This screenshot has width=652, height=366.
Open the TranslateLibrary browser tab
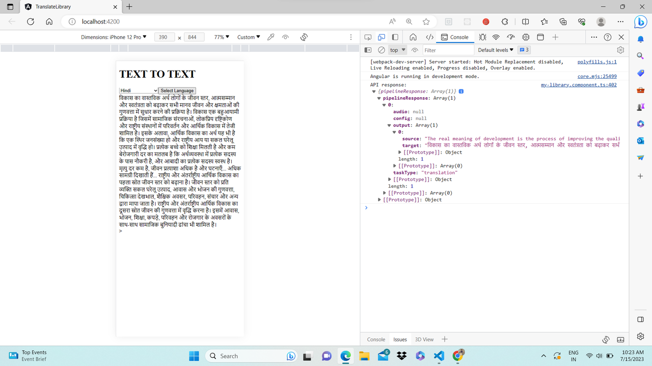pos(70,7)
